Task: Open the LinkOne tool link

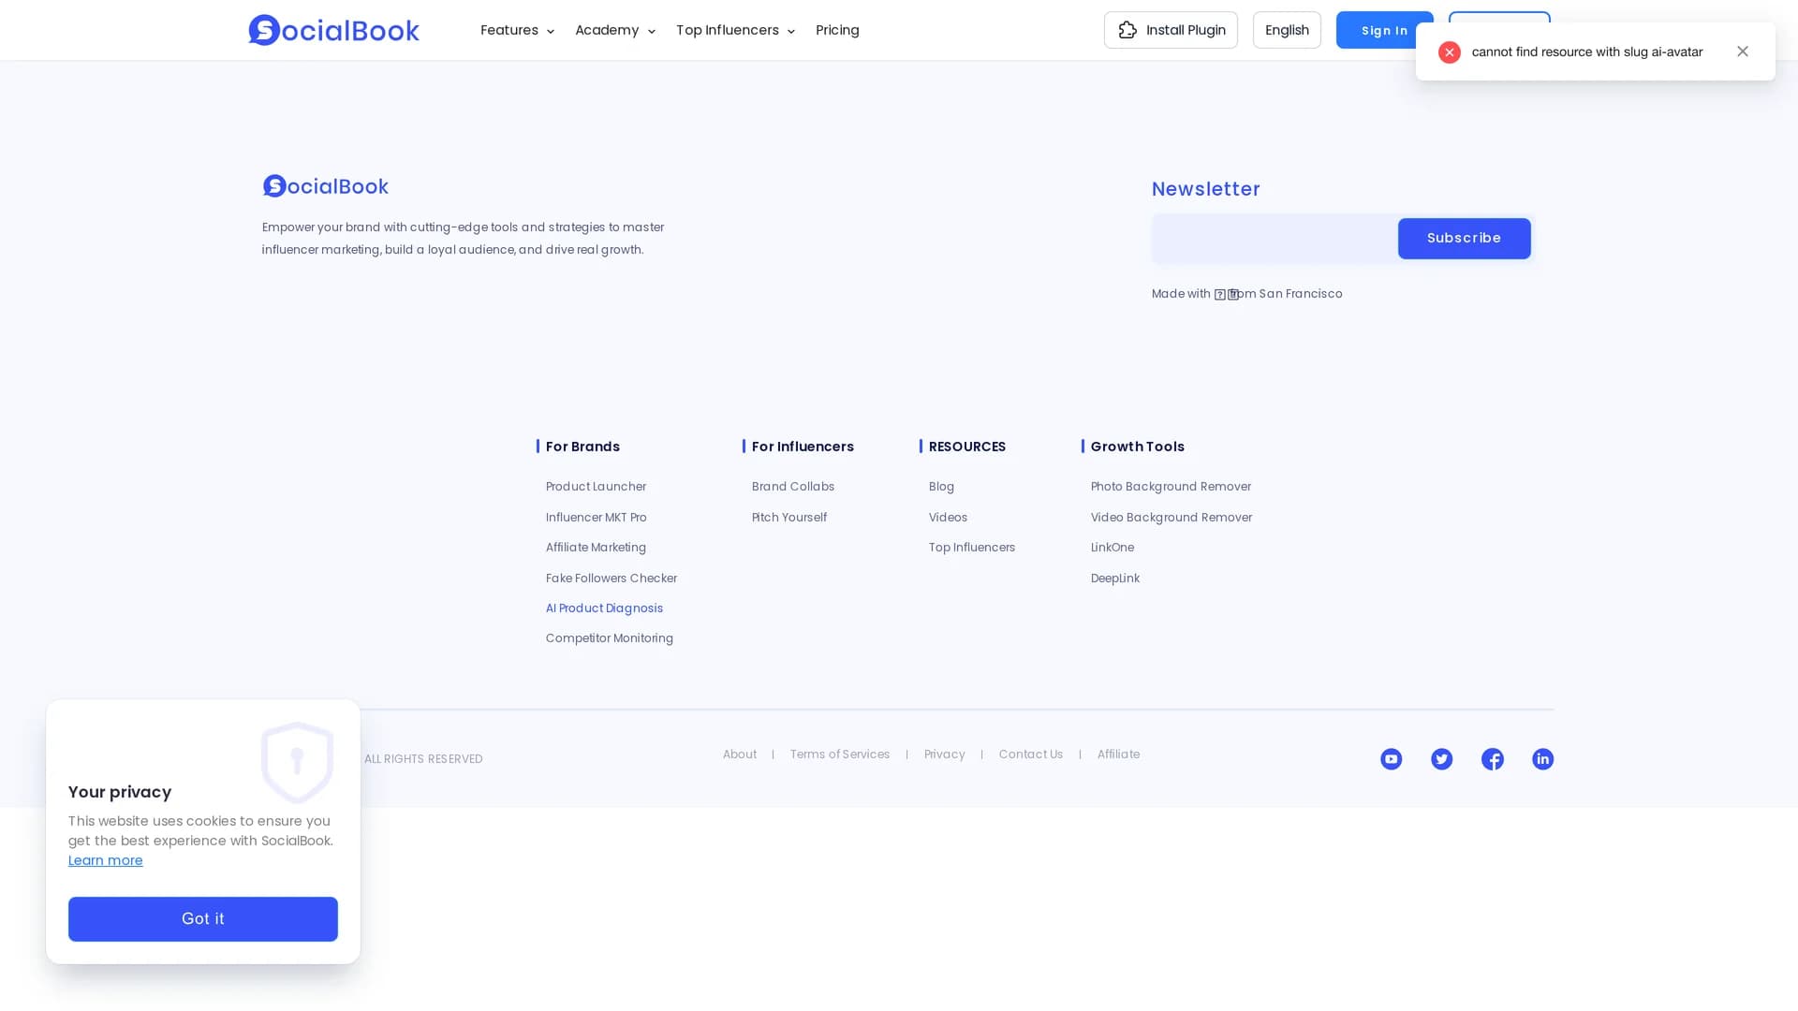Action: click(x=1113, y=548)
